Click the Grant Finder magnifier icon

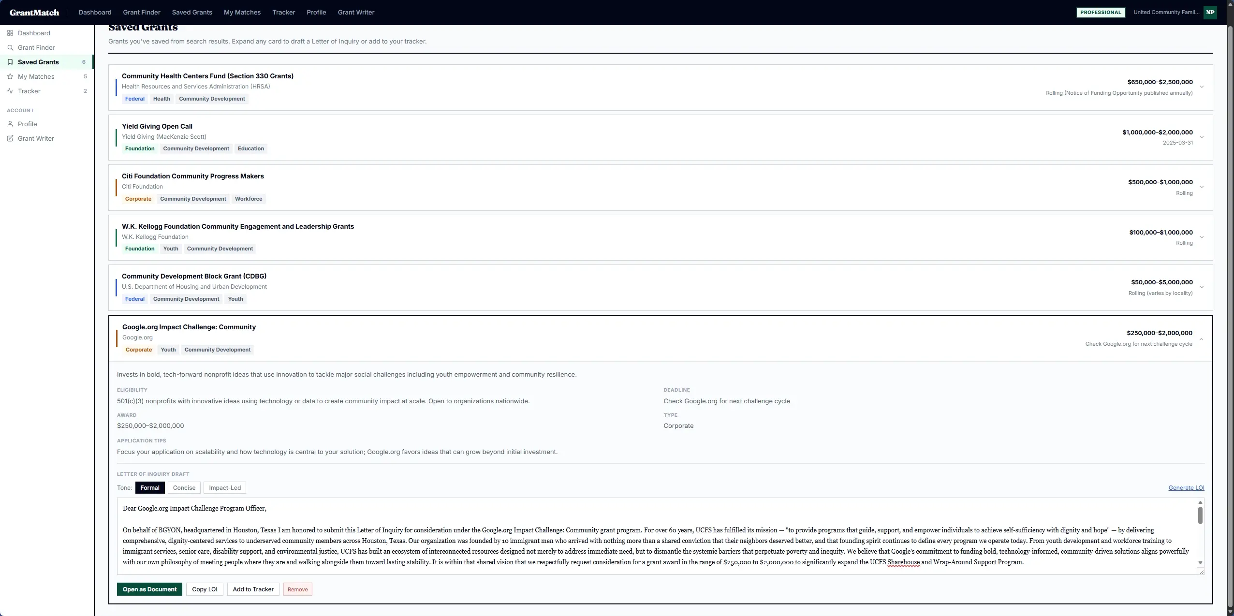[10, 47]
